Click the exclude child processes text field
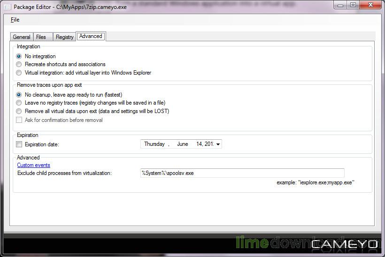This screenshot has width=385, height=257. coord(242,173)
